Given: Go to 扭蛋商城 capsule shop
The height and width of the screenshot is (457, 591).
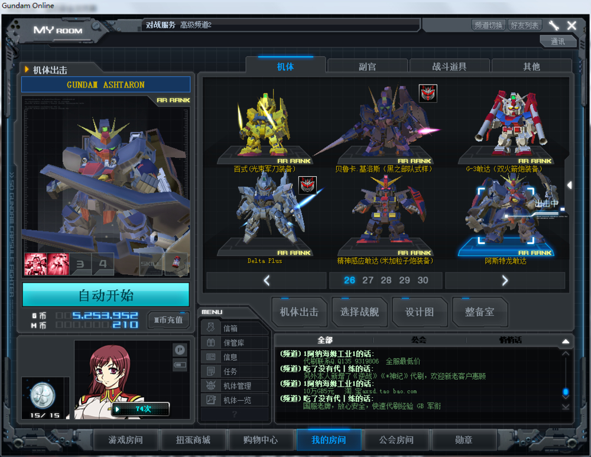Looking at the screenshot, I should pyautogui.click(x=193, y=440).
